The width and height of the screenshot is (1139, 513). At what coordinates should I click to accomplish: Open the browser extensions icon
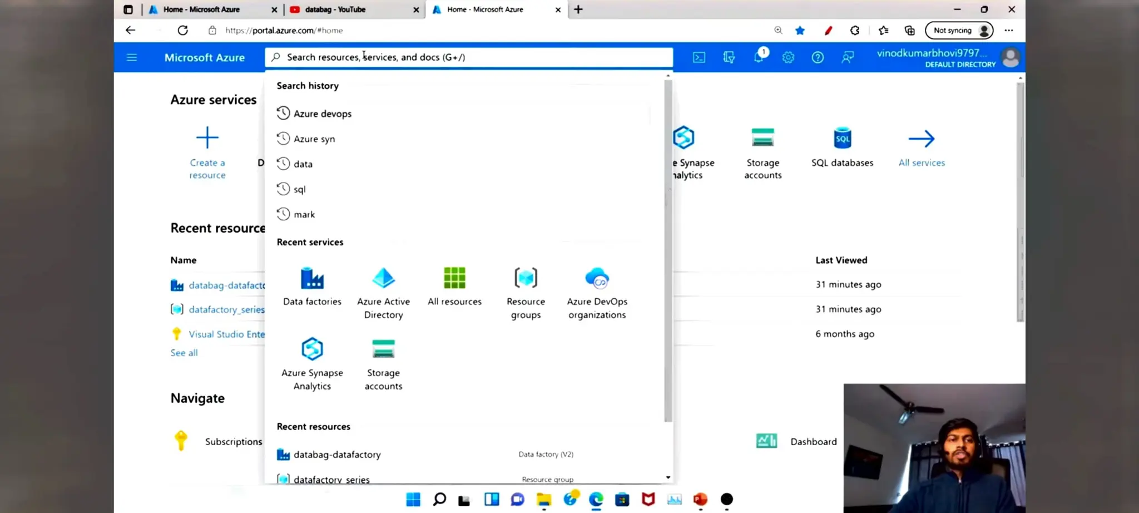point(855,31)
